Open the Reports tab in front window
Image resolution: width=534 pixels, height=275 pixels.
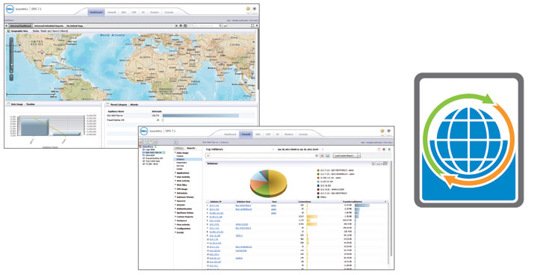pyautogui.click(x=190, y=148)
